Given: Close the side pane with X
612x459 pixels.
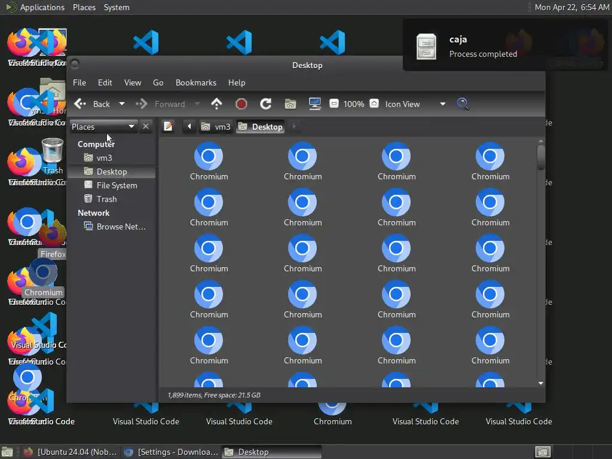Looking at the screenshot, I should click(x=146, y=127).
